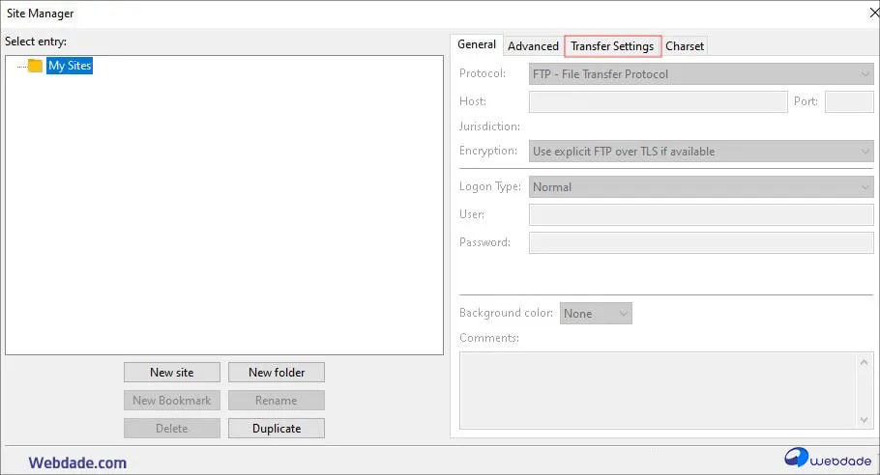Click the New Bookmark button
The height and width of the screenshot is (475, 880).
point(172,401)
